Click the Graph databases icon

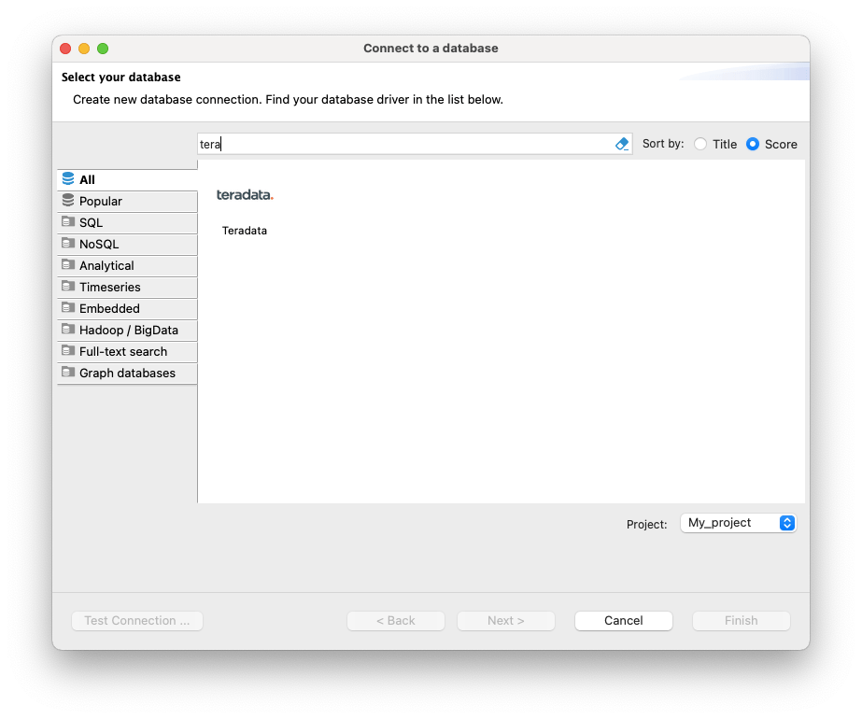click(68, 373)
